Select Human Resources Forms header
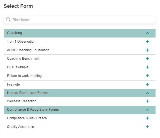The height and width of the screenshot is (138, 160). (80, 93)
